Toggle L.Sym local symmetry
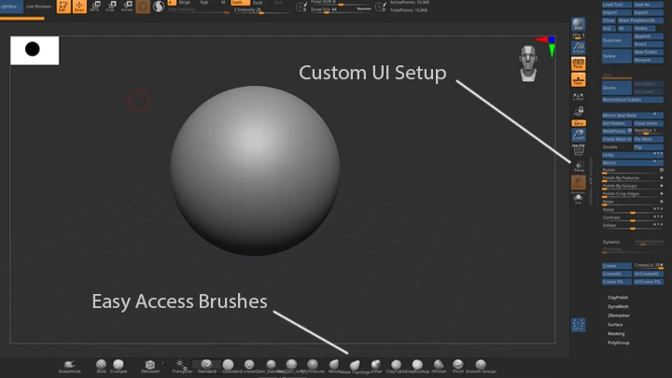 pos(578,97)
